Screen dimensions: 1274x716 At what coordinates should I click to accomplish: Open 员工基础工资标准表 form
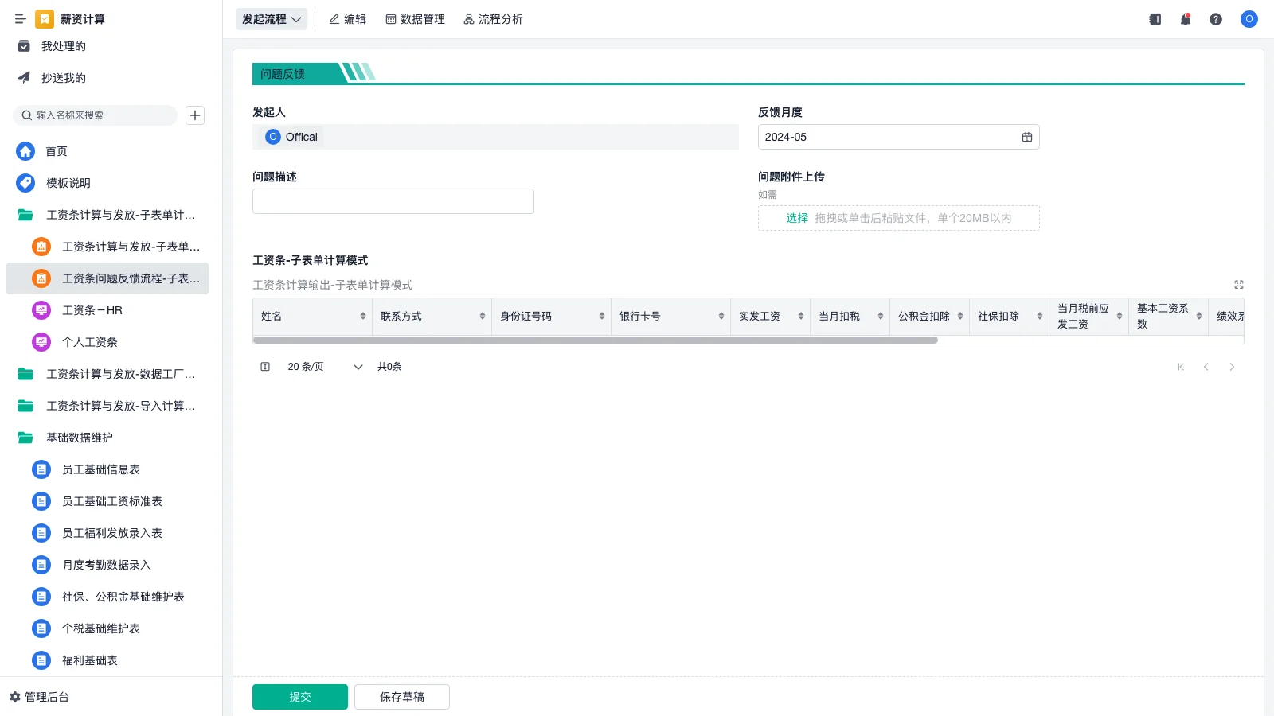click(x=107, y=501)
